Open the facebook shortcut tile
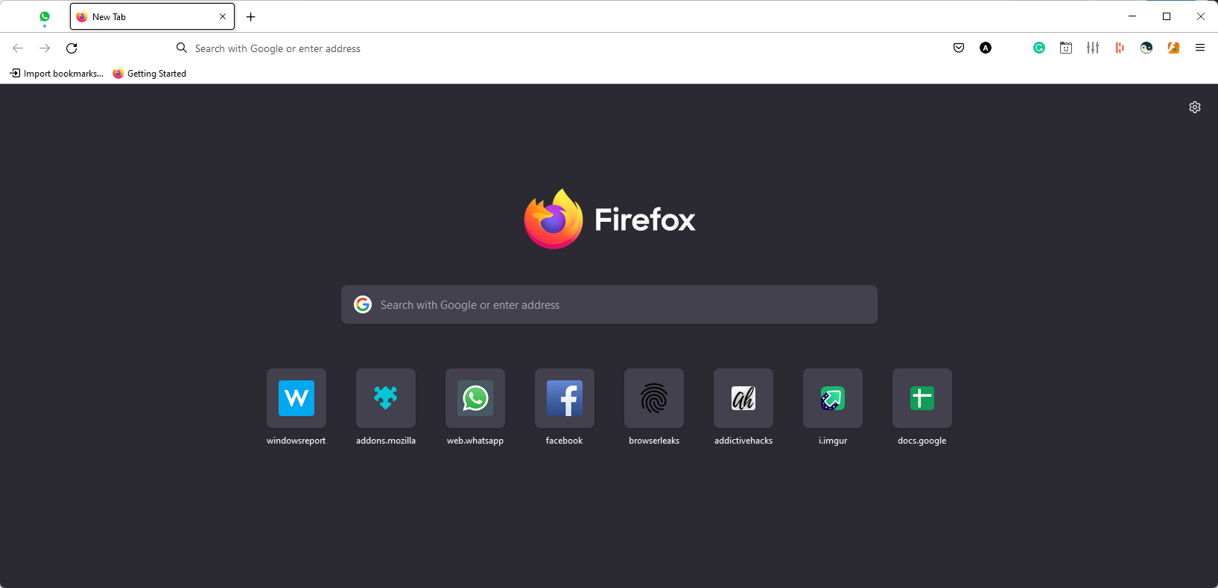This screenshot has height=588, width=1218. click(x=565, y=398)
